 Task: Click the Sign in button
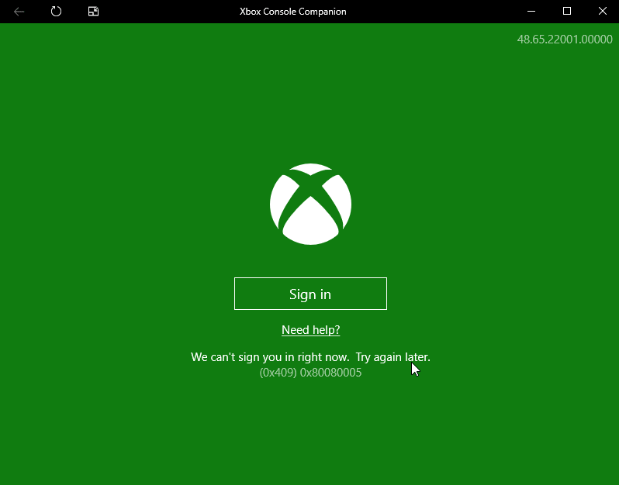point(310,294)
